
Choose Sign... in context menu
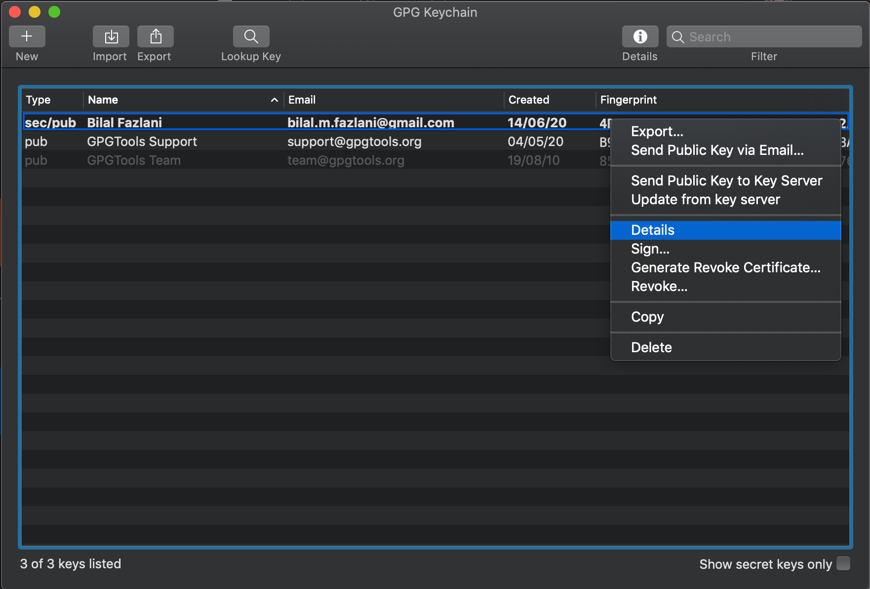point(726,249)
